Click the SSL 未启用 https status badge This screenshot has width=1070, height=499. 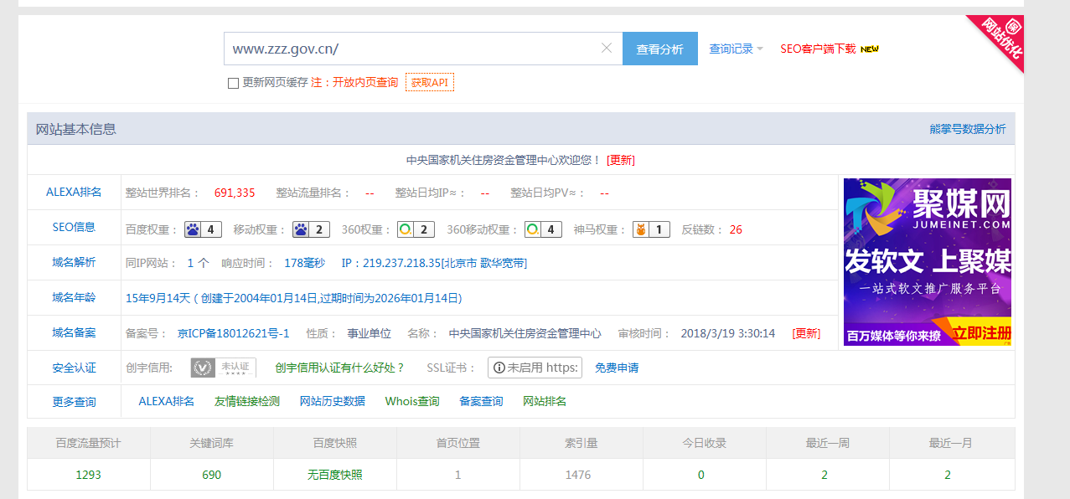tap(535, 368)
